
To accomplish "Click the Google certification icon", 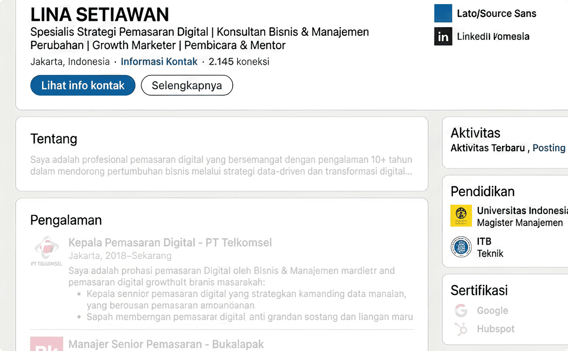I will coord(461,310).
